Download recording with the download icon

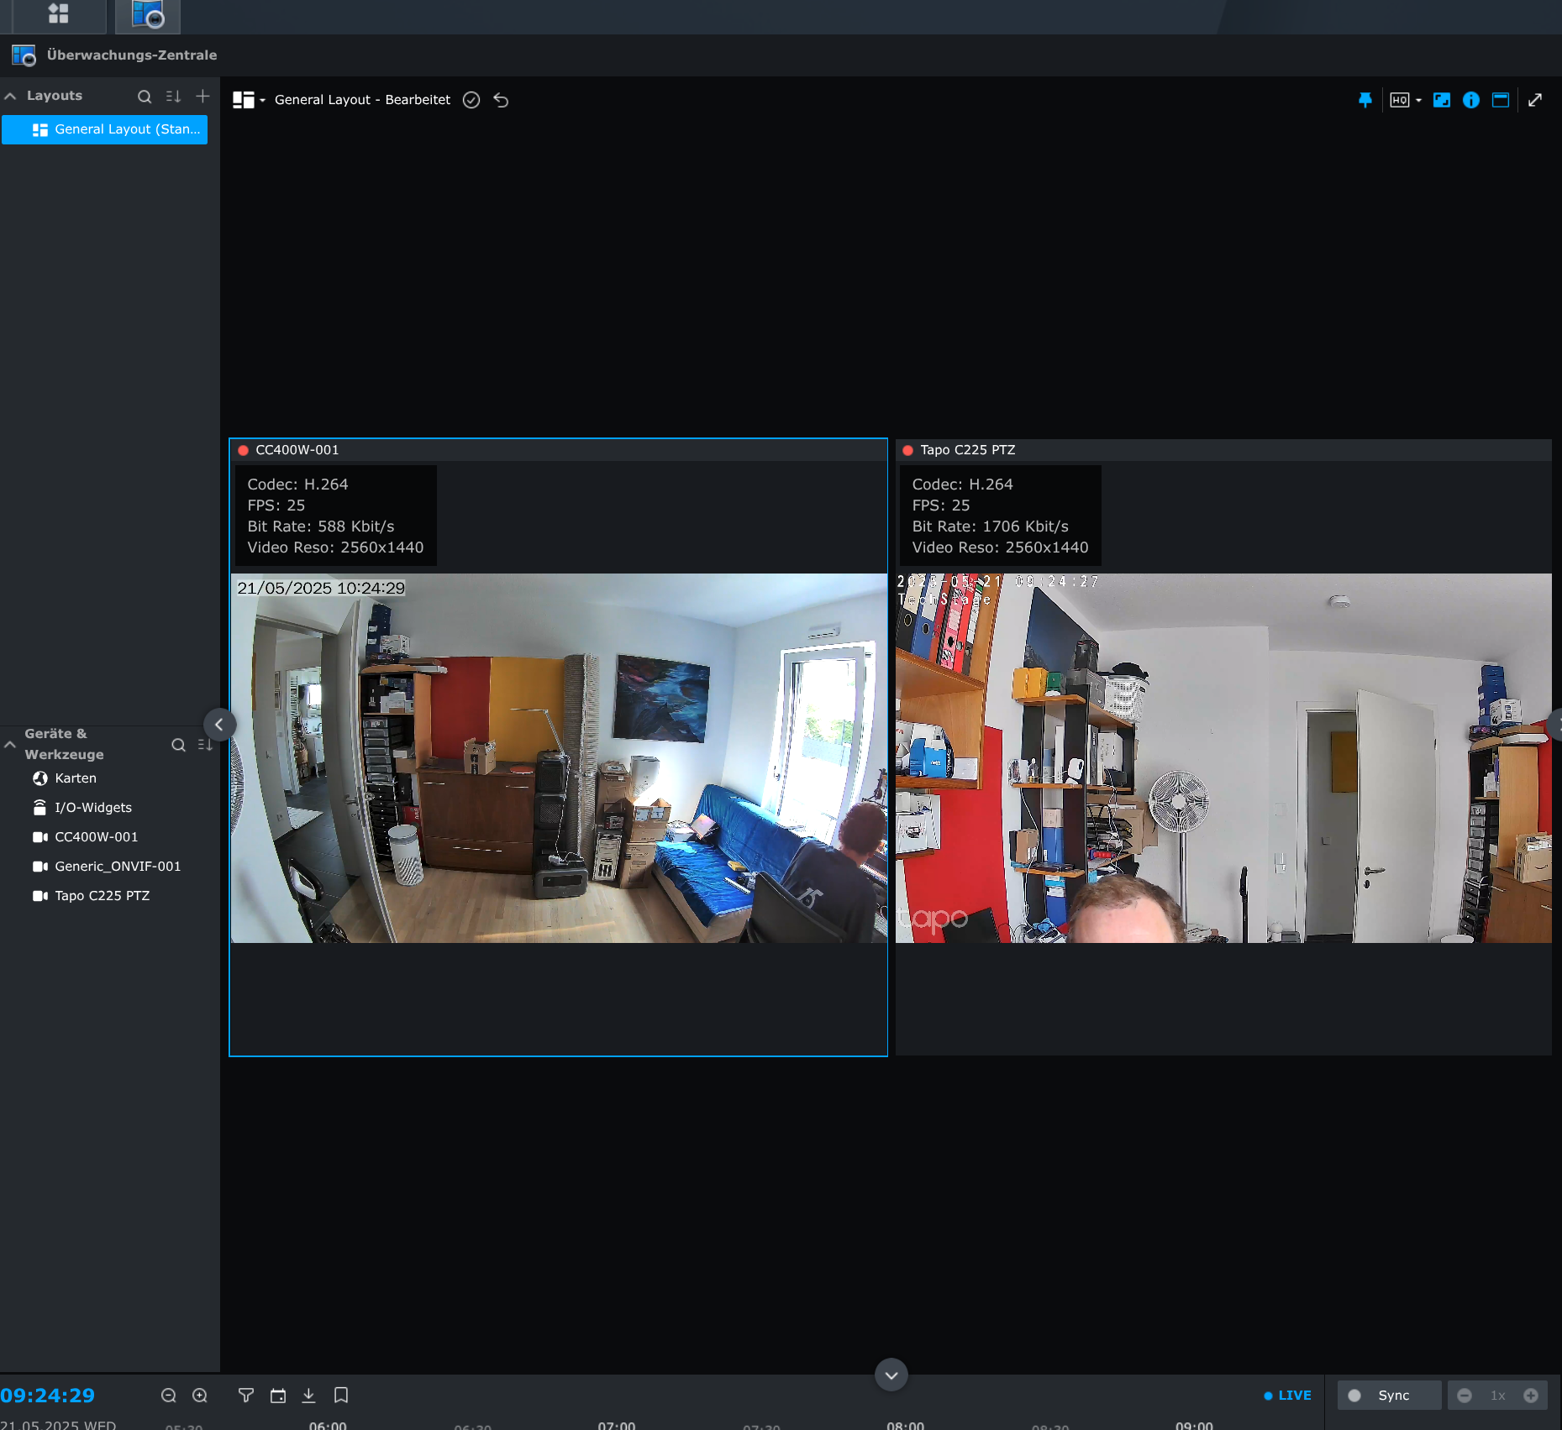point(309,1396)
